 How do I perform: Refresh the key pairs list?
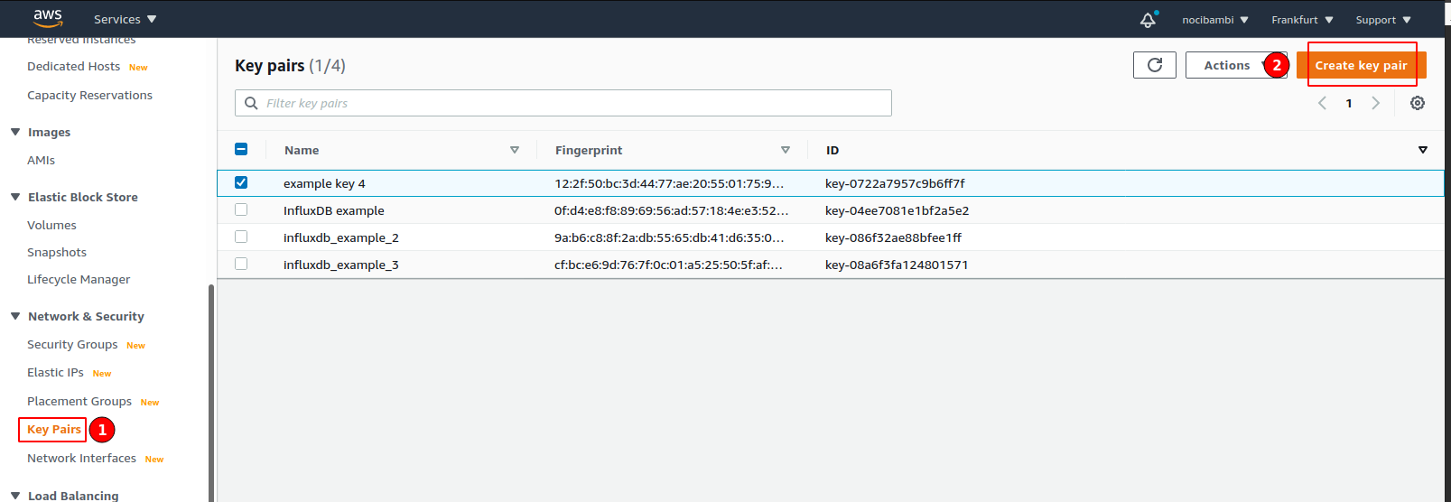tap(1154, 65)
